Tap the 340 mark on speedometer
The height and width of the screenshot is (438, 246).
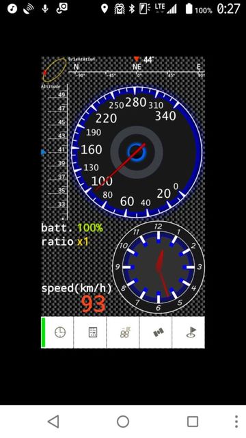pyautogui.click(x=165, y=116)
